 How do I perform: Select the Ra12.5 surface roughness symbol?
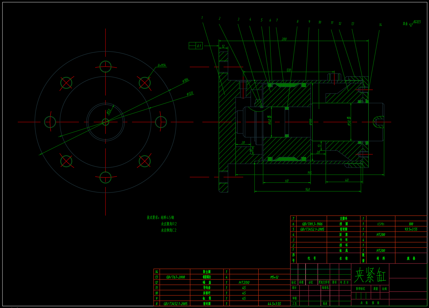point(416,23)
